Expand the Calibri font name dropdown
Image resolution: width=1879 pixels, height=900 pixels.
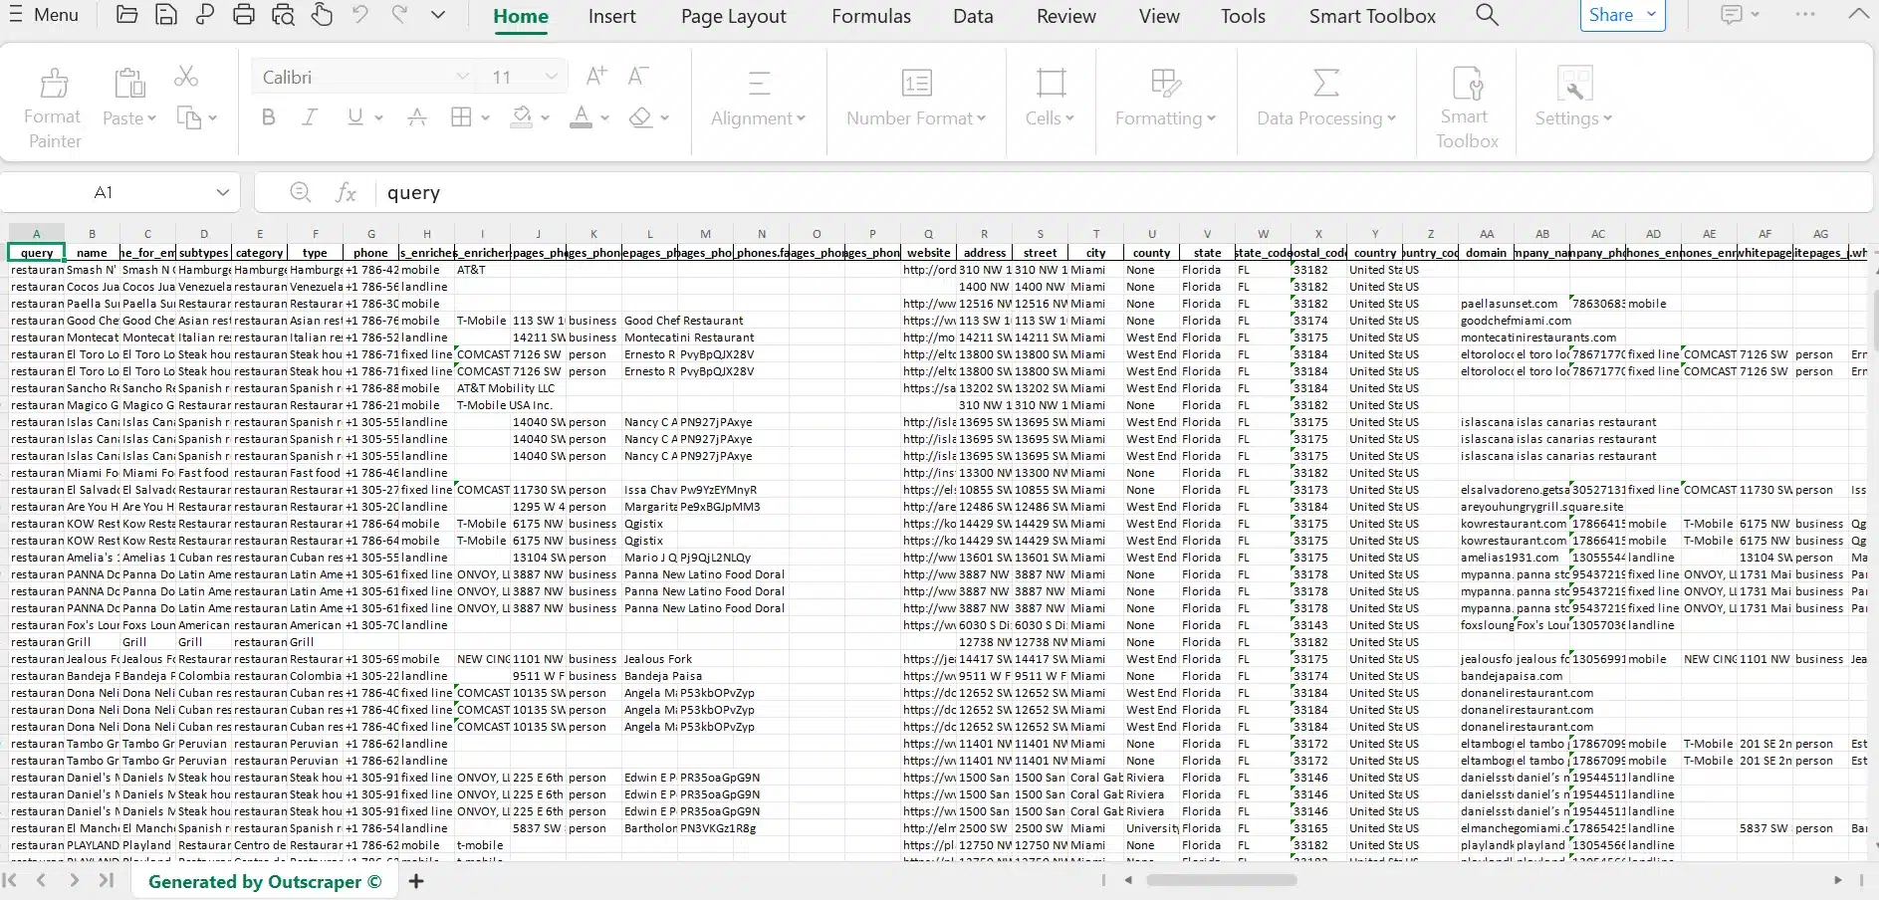coord(462,77)
